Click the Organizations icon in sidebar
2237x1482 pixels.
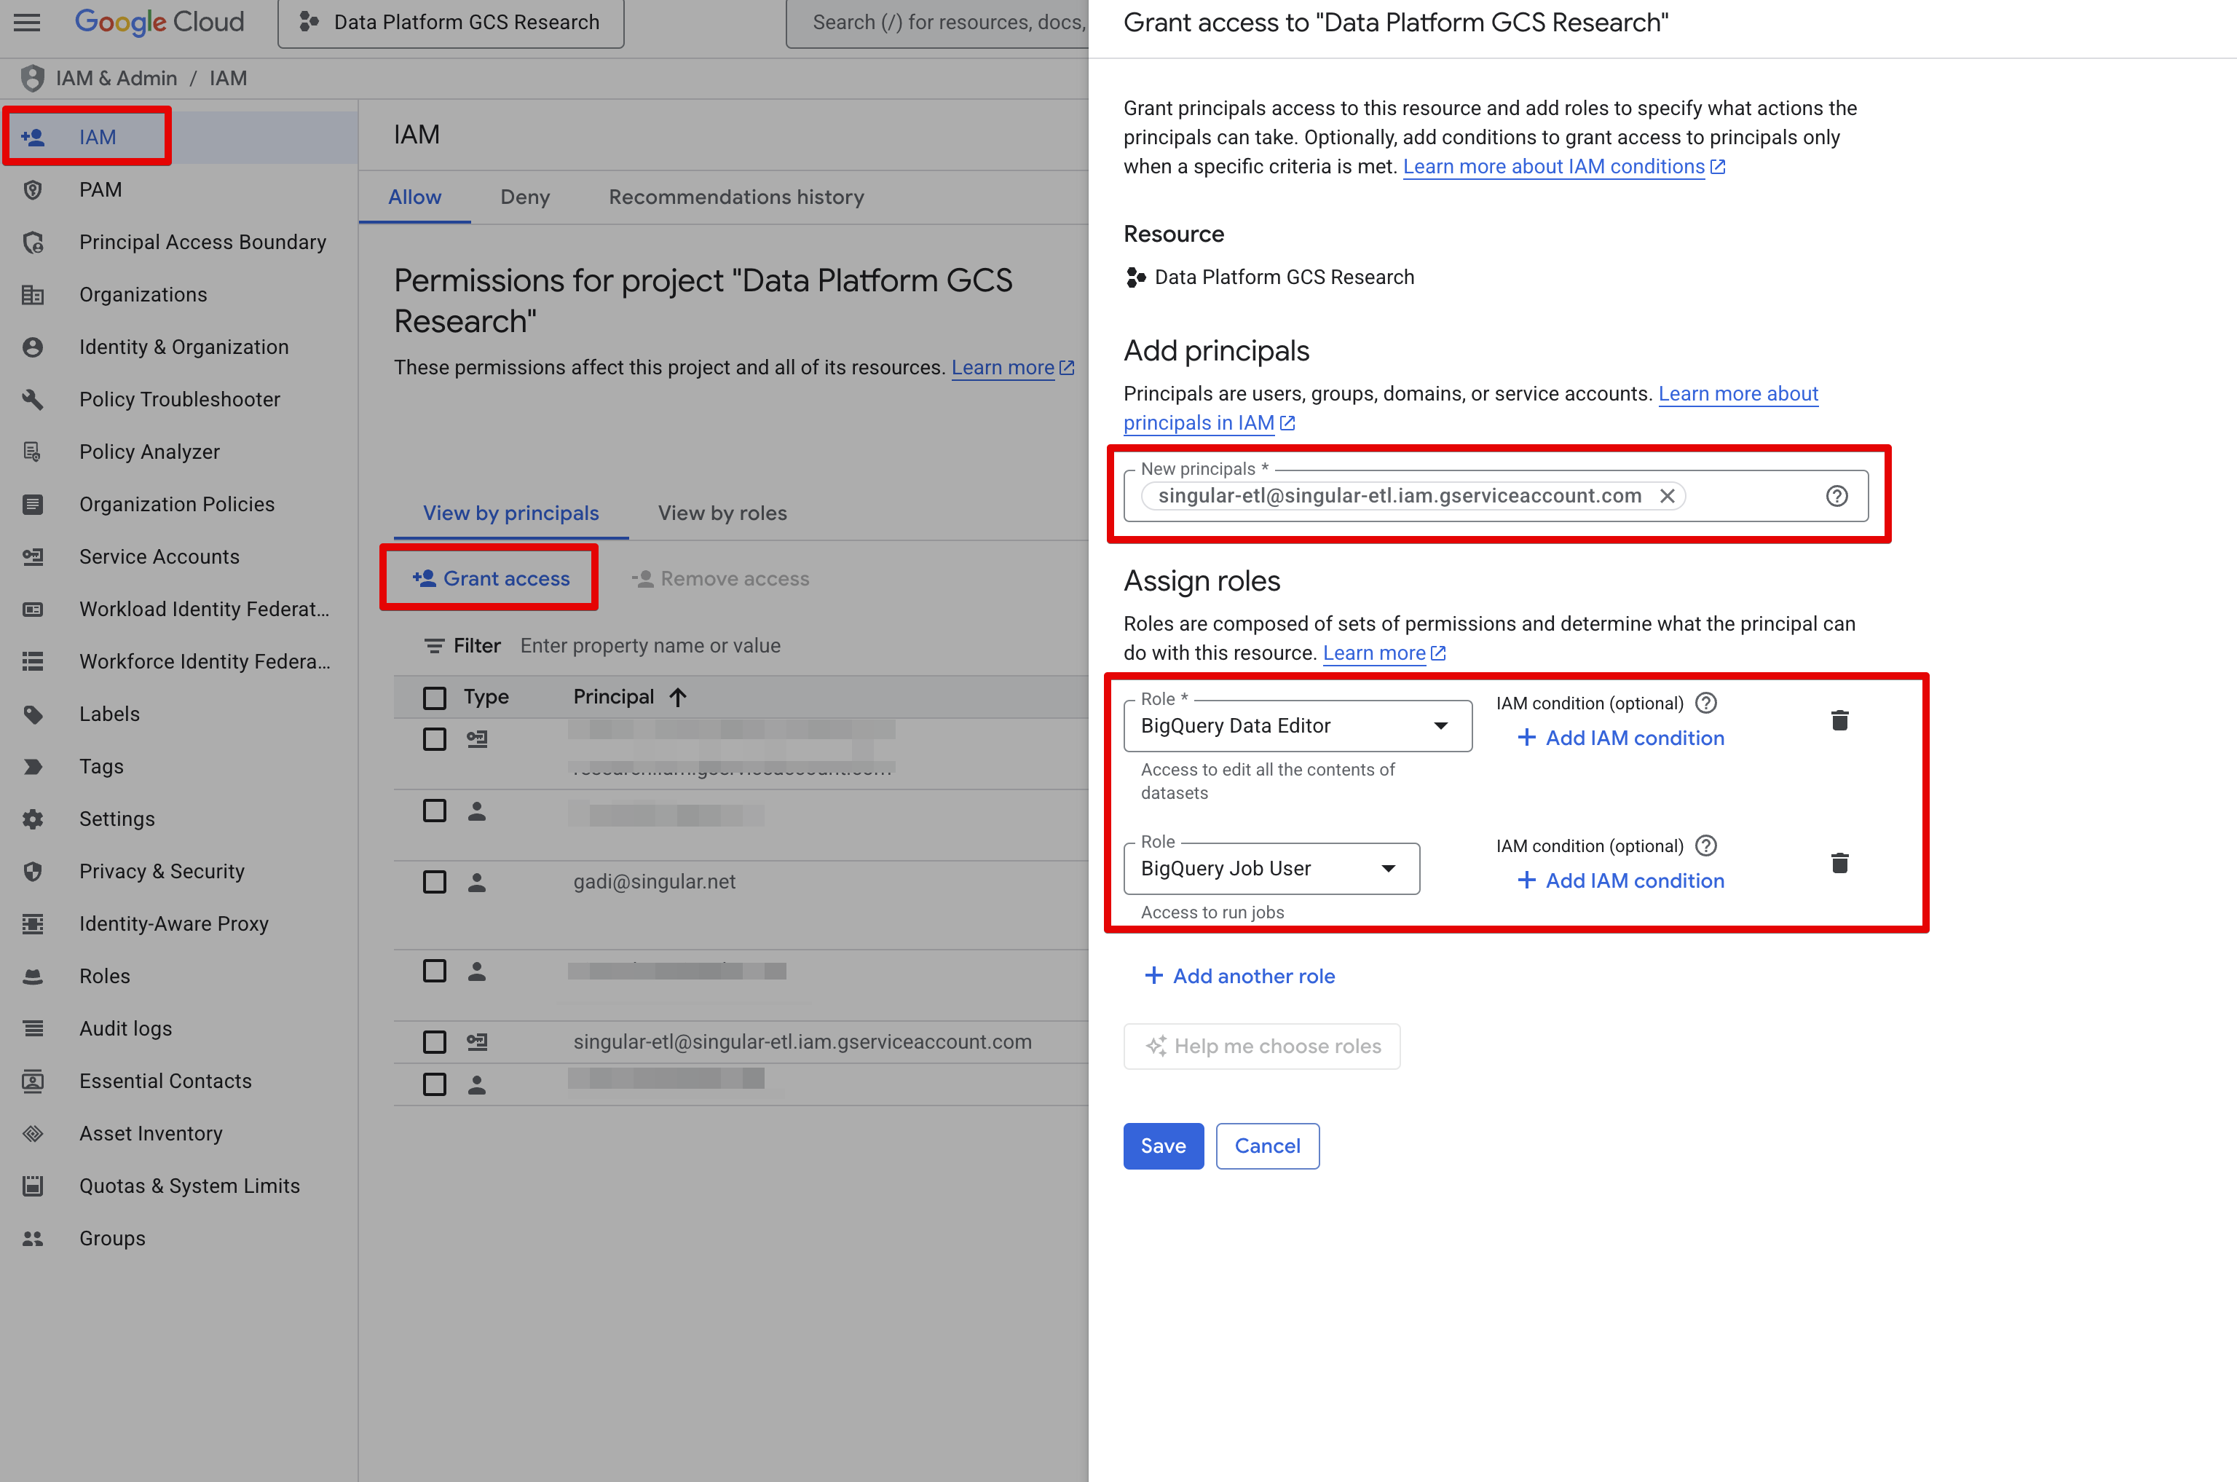33,295
